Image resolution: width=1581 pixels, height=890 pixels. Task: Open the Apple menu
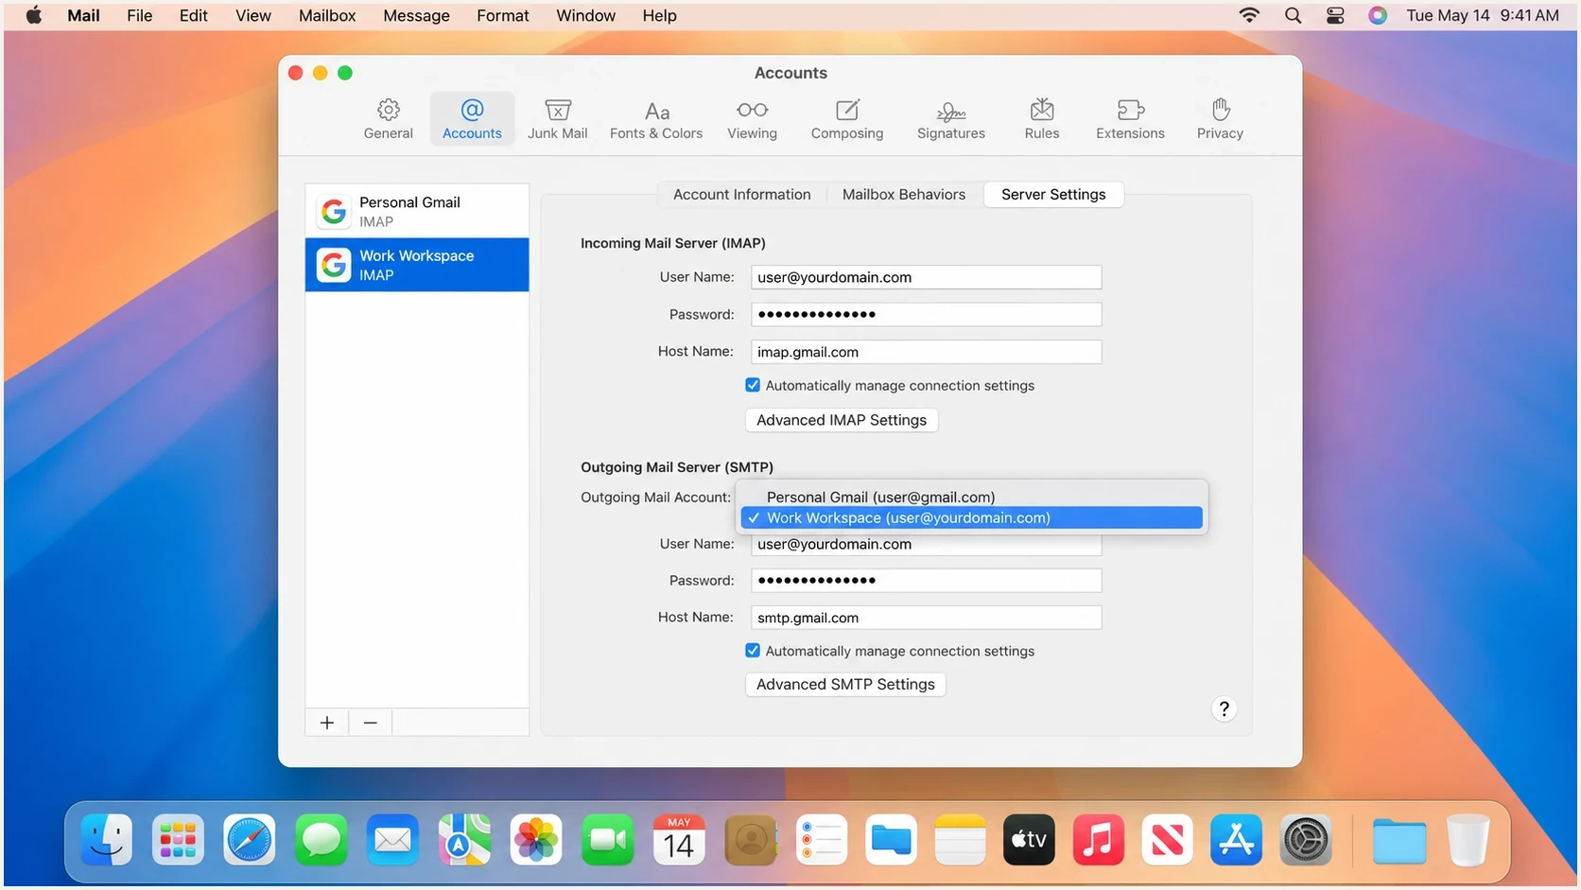pyautogui.click(x=34, y=15)
